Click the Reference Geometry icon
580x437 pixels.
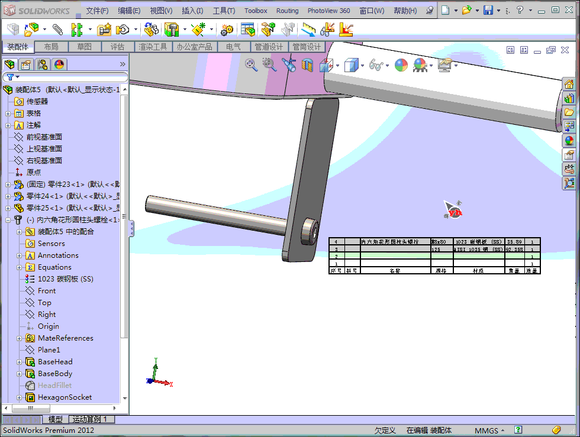(198, 30)
